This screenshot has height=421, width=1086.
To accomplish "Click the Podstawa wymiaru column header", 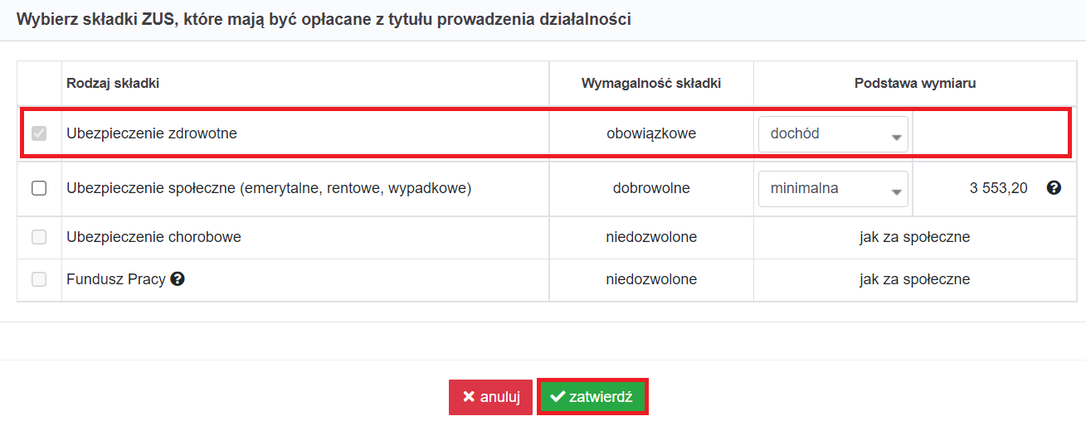I will coord(915,83).
